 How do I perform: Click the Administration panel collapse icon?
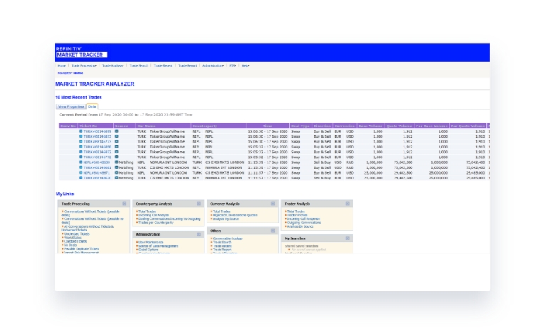199,234
